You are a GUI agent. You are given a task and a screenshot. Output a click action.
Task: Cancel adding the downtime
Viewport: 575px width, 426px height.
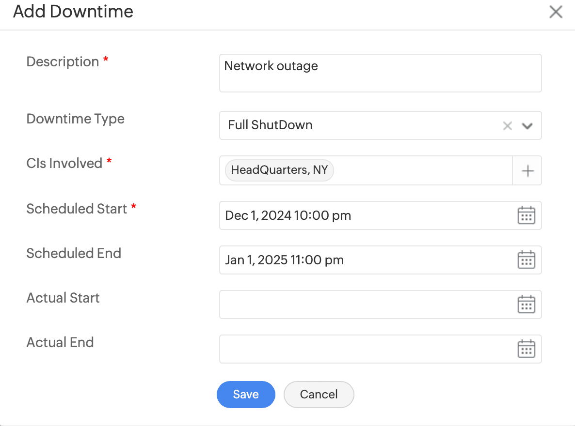[x=319, y=395]
